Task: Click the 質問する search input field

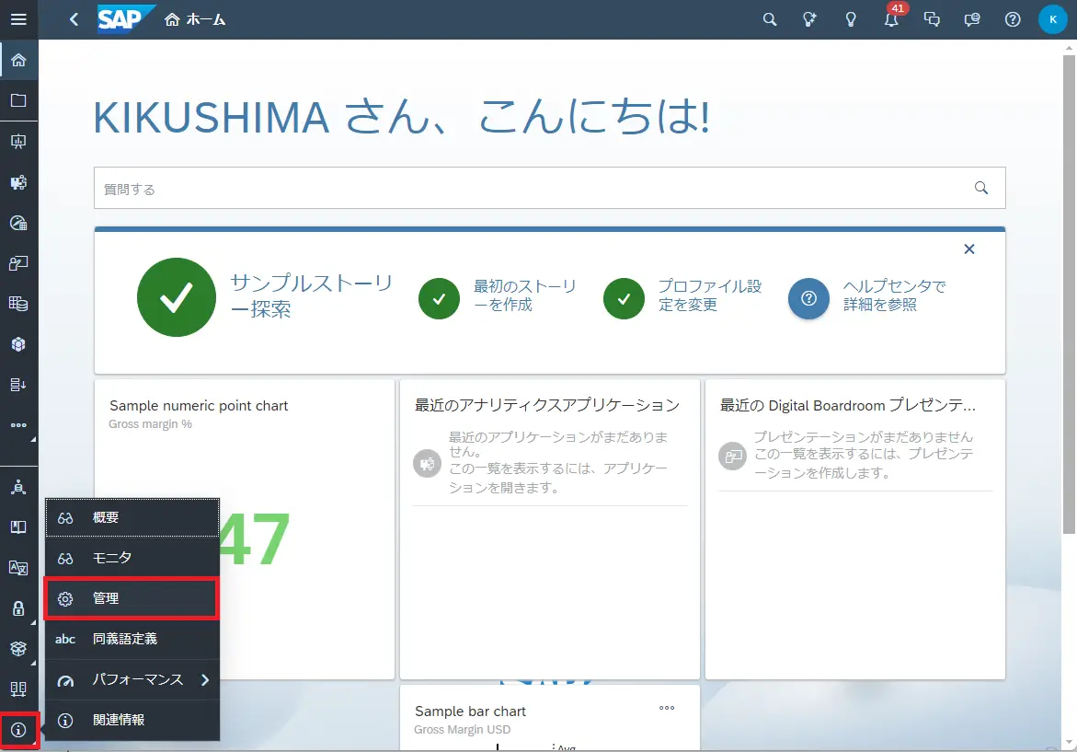Action: click(549, 188)
